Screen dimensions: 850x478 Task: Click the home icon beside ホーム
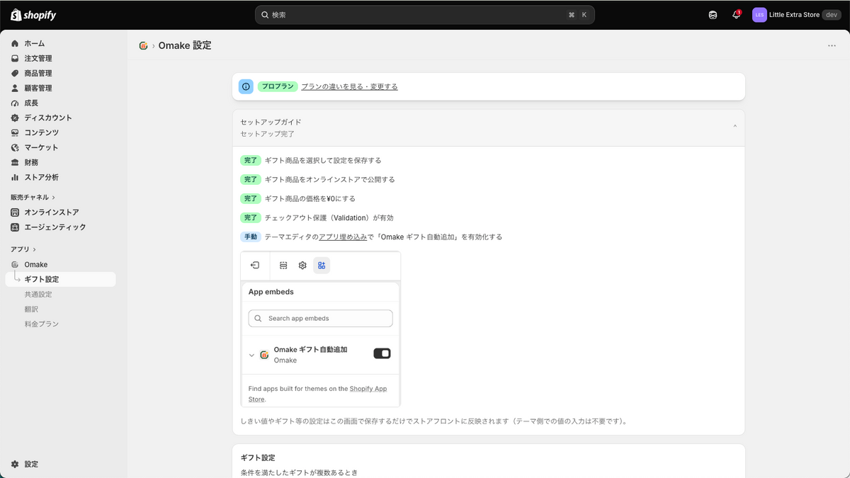[x=15, y=43]
